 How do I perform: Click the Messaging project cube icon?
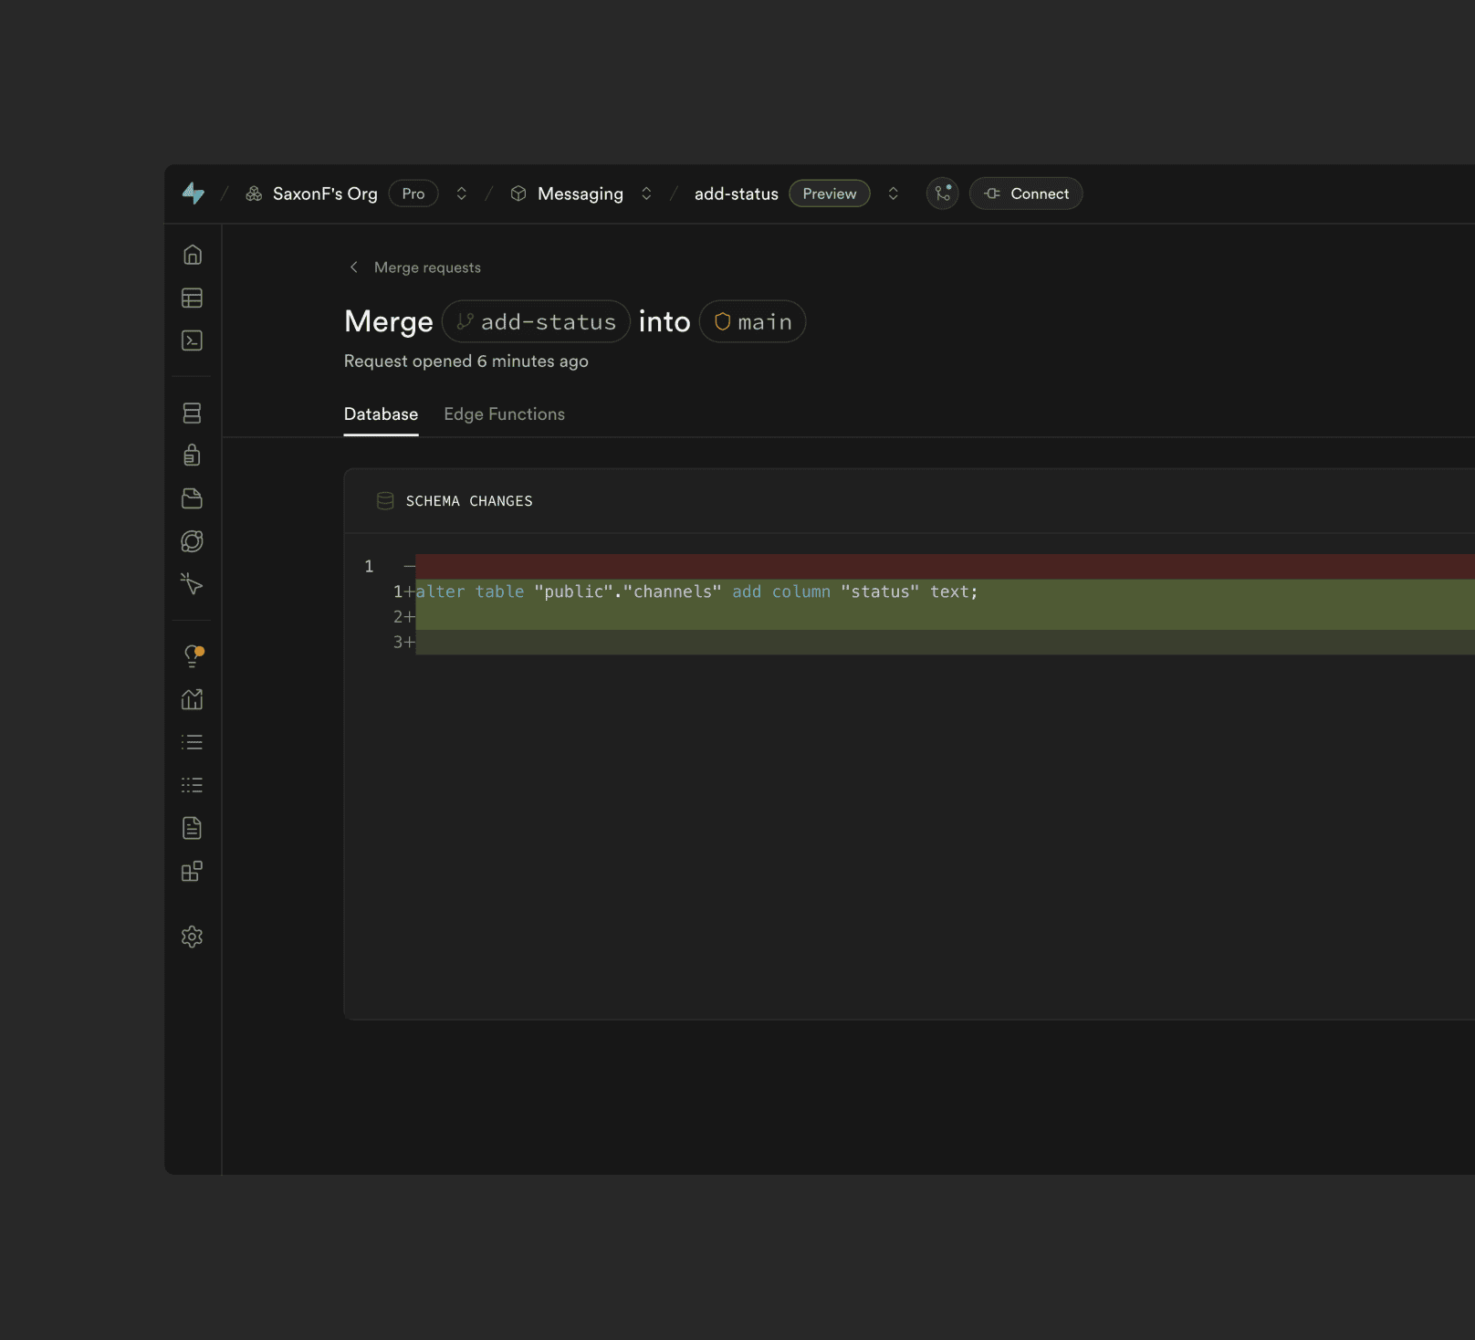(518, 194)
